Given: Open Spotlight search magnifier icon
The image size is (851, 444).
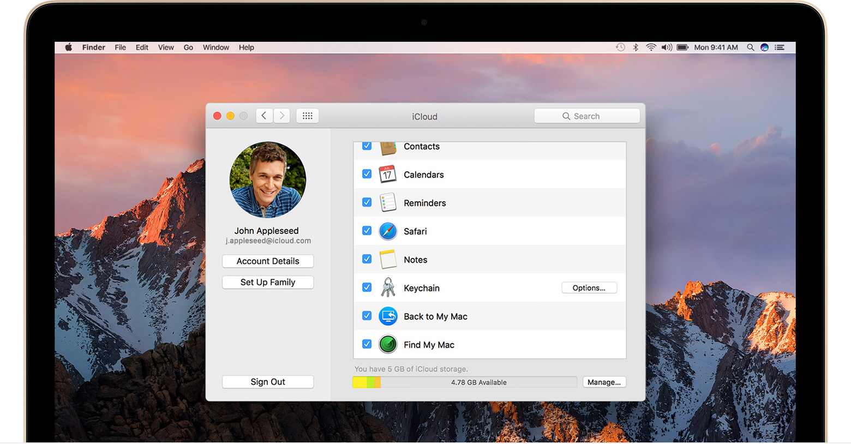Looking at the screenshot, I should pyautogui.click(x=751, y=47).
